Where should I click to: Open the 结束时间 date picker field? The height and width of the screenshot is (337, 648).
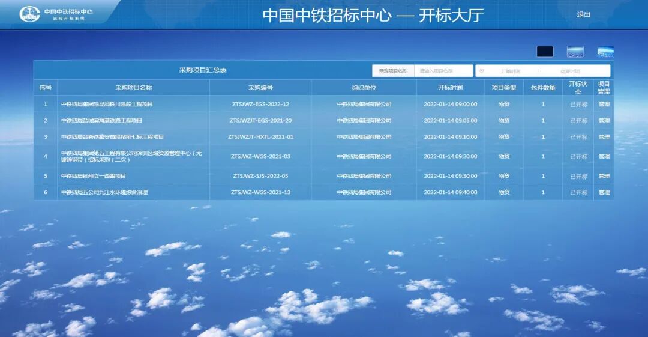(571, 71)
